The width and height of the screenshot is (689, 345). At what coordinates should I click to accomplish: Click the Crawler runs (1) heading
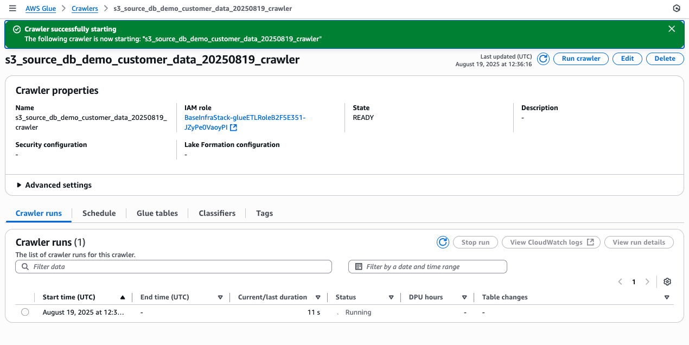(50, 242)
